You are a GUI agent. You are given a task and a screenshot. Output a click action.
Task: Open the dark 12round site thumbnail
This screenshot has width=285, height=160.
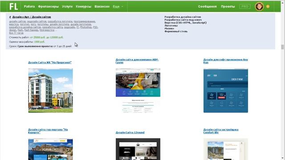point(138,149)
